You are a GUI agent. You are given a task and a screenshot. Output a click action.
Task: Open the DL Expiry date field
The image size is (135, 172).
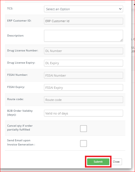(x=84, y=63)
